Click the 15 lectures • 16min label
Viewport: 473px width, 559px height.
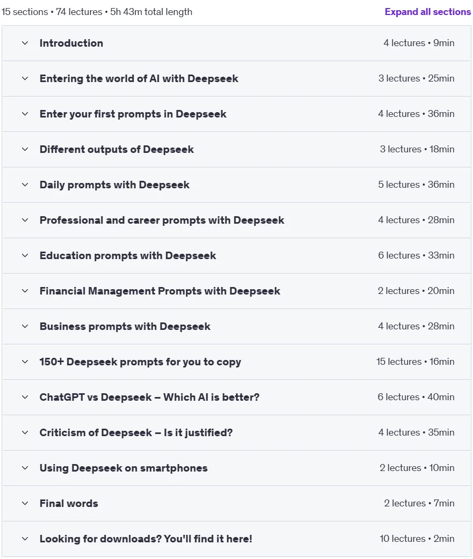pyautogui.click(x=415, y=362)
